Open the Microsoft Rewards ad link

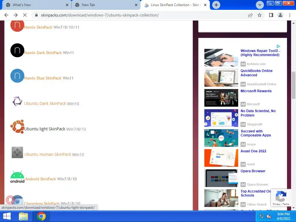(x=256, y=91)
